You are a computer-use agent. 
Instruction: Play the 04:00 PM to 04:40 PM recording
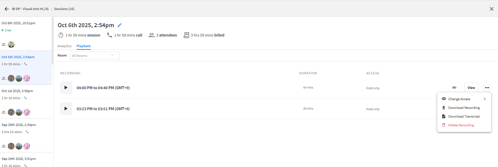66,88
